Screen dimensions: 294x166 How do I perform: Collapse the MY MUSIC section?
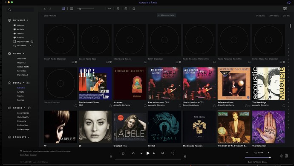pos(28,20)
